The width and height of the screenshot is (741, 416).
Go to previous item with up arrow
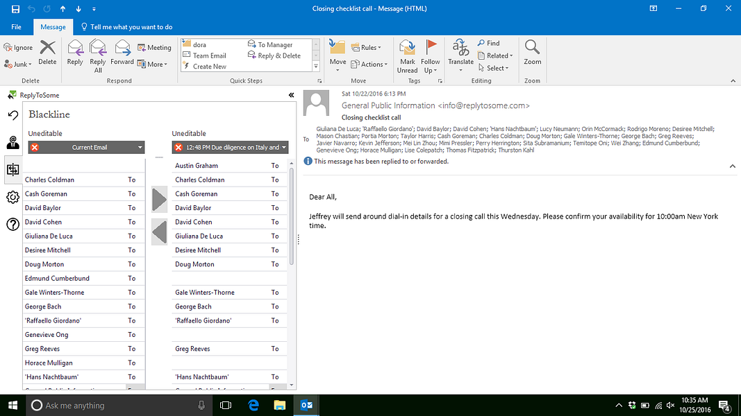pyautogui.click(x=63, y=9)
